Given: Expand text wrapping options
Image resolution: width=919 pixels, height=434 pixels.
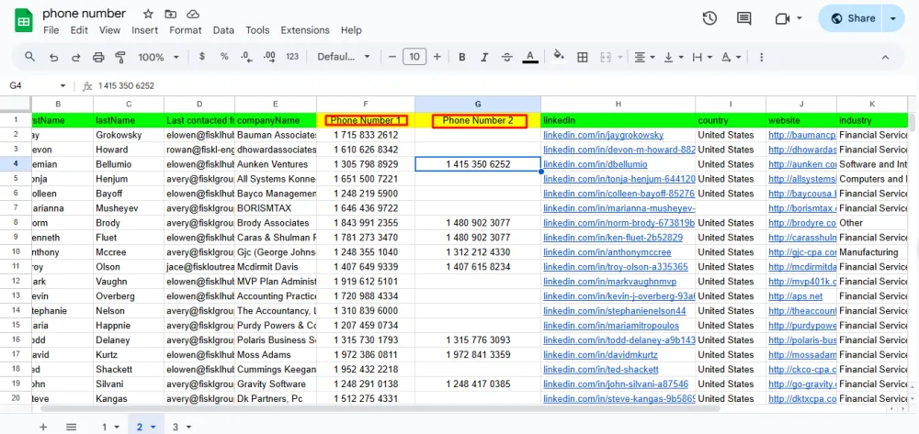Looking at the screenshot, I should pyautogui.click(x=709, y=57).
